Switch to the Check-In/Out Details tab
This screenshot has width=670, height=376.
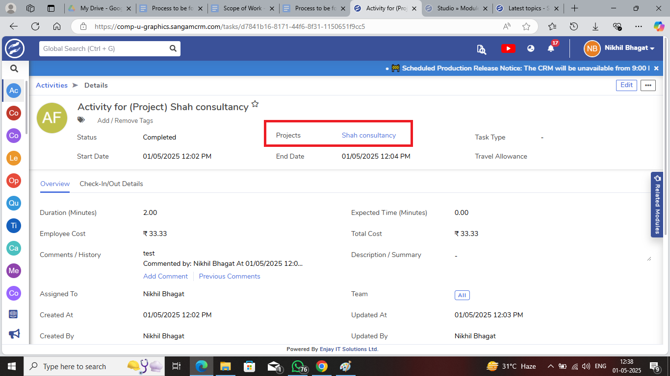(111, 184)
